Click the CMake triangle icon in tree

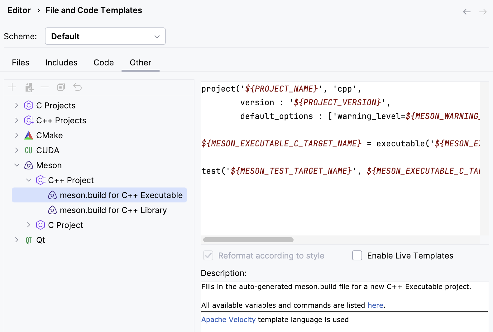tap(29, 135)
